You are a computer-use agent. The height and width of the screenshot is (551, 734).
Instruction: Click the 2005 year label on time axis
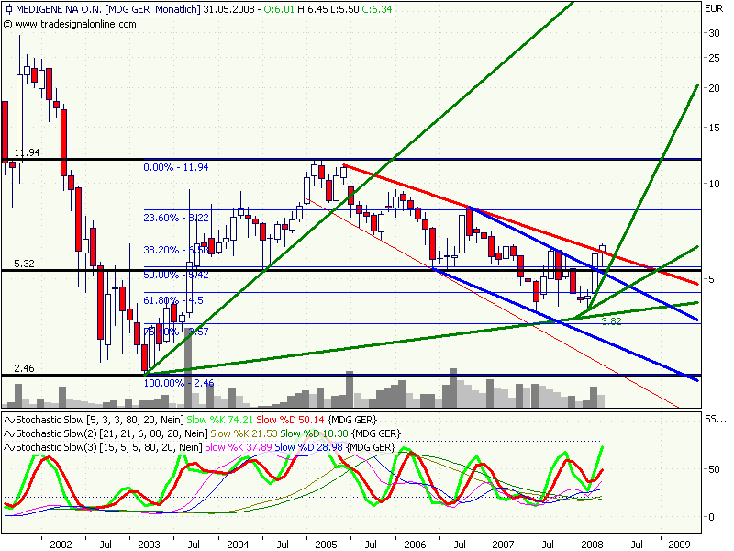[x=326, y=545]
